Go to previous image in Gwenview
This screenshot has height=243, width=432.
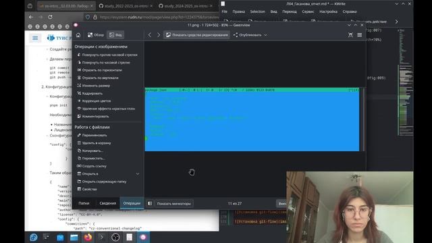point(150,35)
